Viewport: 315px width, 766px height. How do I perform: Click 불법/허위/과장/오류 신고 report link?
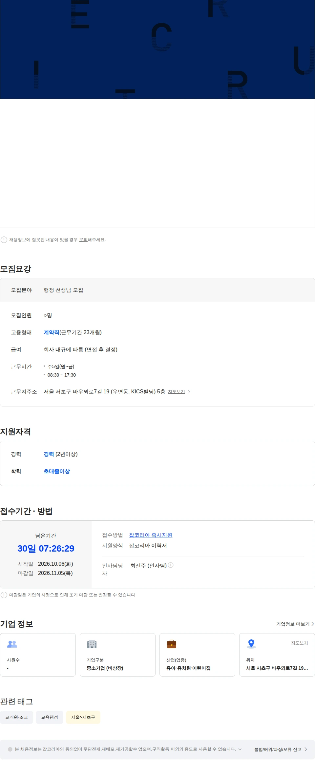[278, 750]
